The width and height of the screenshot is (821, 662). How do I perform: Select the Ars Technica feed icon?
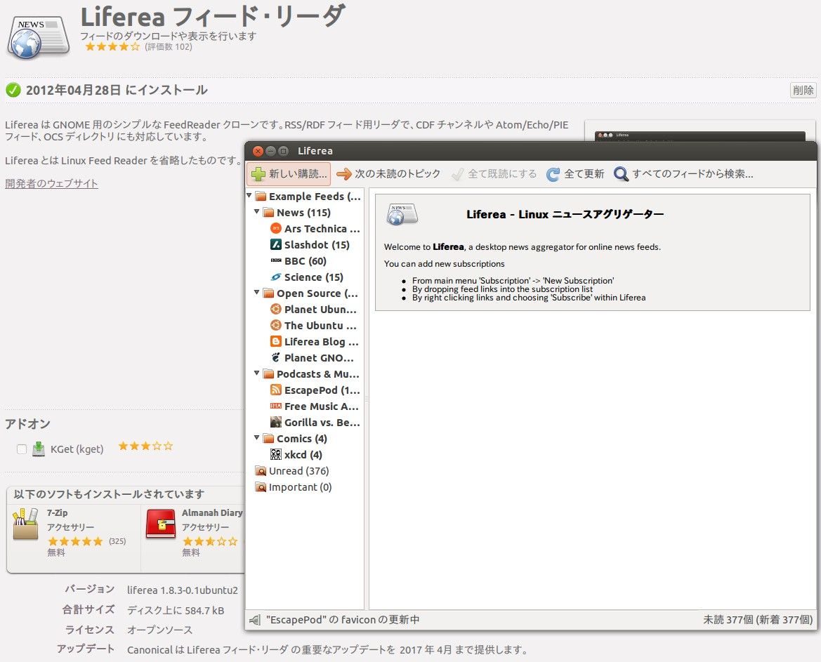(x=276, y=228)
